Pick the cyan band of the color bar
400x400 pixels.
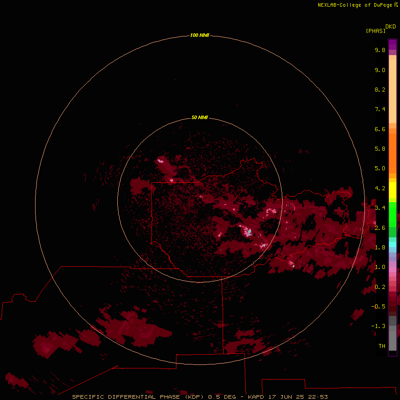pyautogui.click(x=392, y=244)
